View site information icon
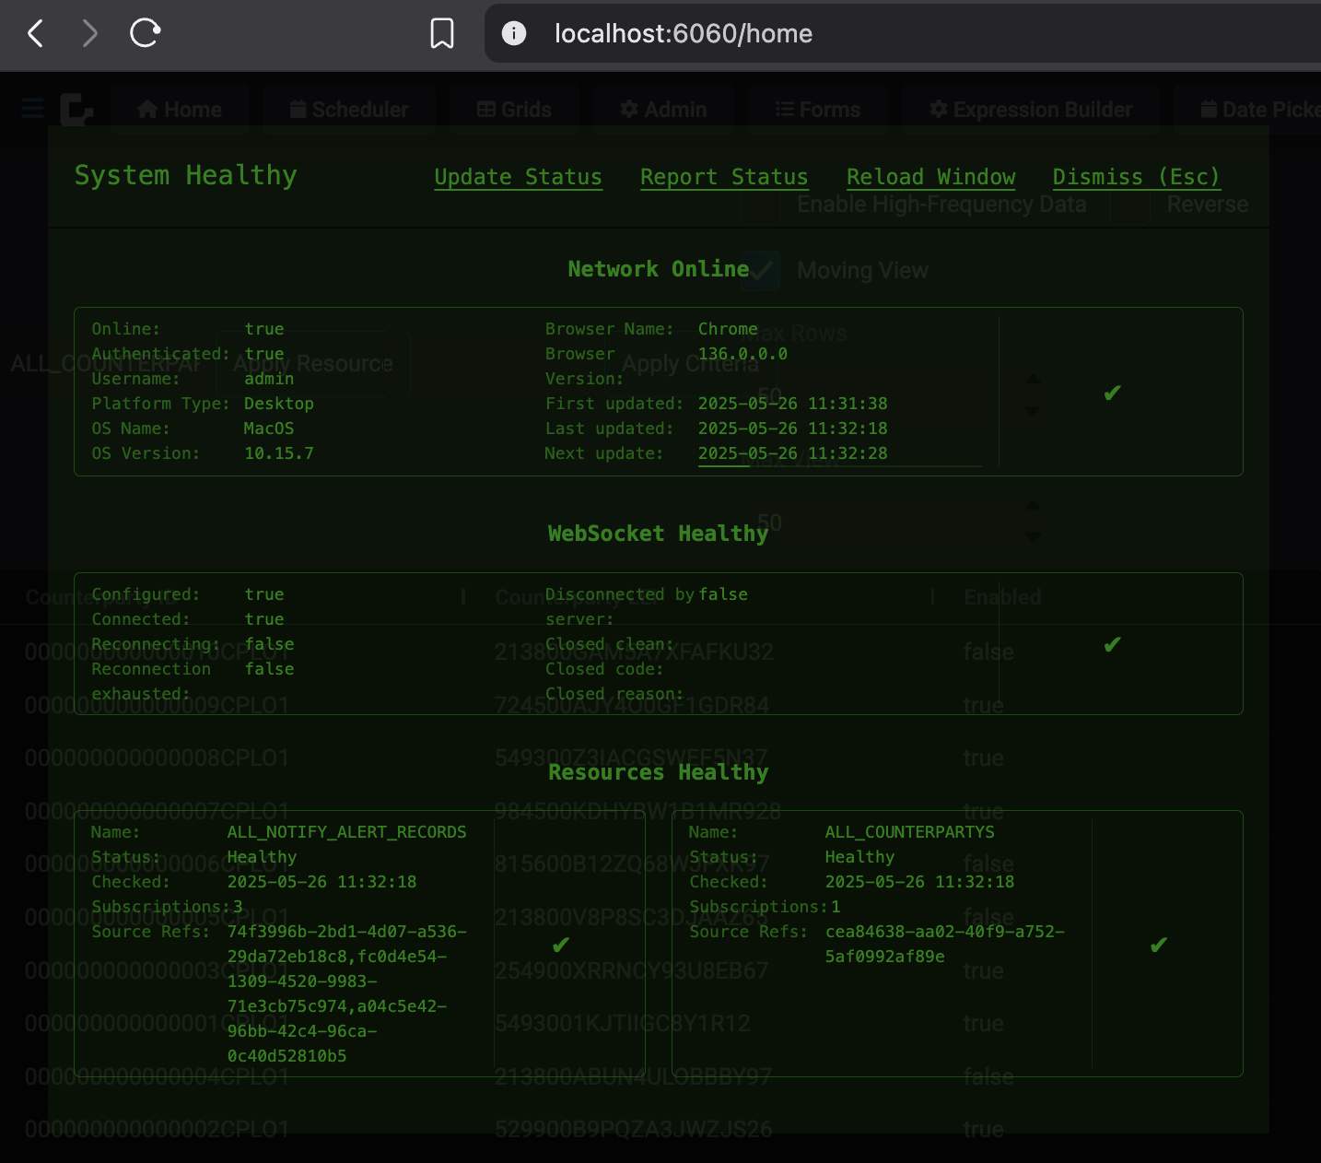Screen dimensions: 1321x1163 click(x=514, y=34)
